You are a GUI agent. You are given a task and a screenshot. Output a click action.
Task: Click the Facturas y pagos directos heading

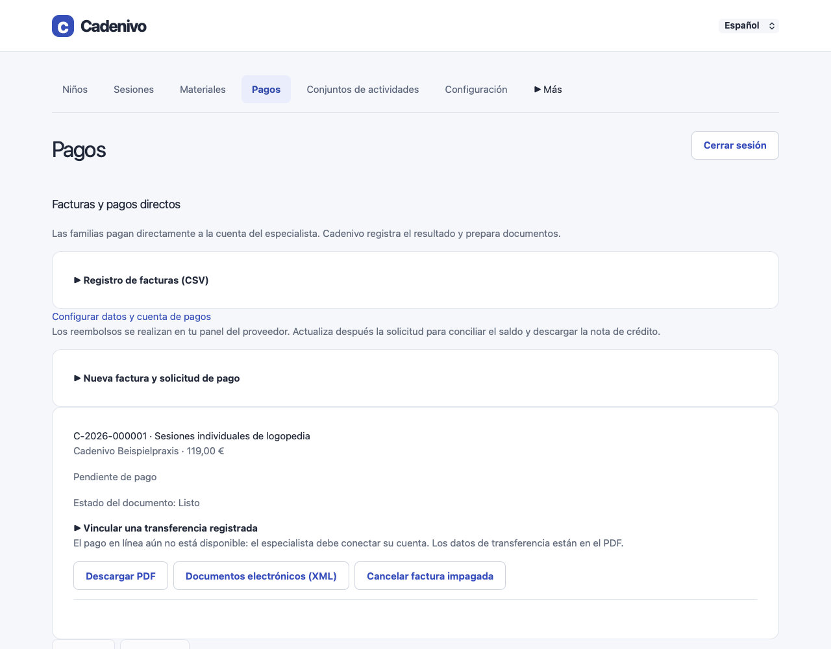click(x=116, y=204)
